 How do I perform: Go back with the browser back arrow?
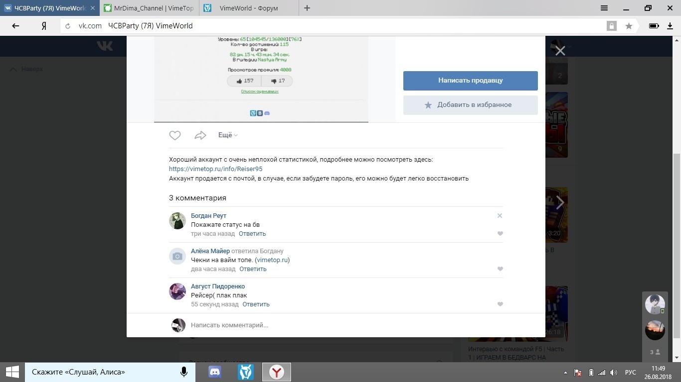[15, 26]
